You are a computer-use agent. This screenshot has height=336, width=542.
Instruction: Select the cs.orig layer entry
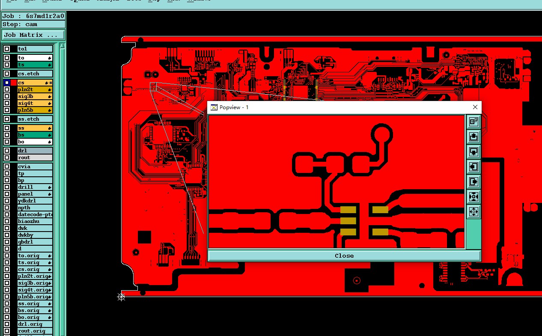click(35, 269)
